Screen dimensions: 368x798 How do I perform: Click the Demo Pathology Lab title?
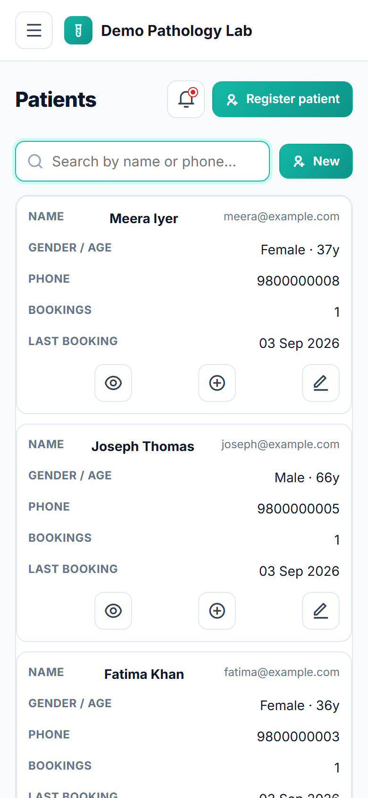coord(176,31)
